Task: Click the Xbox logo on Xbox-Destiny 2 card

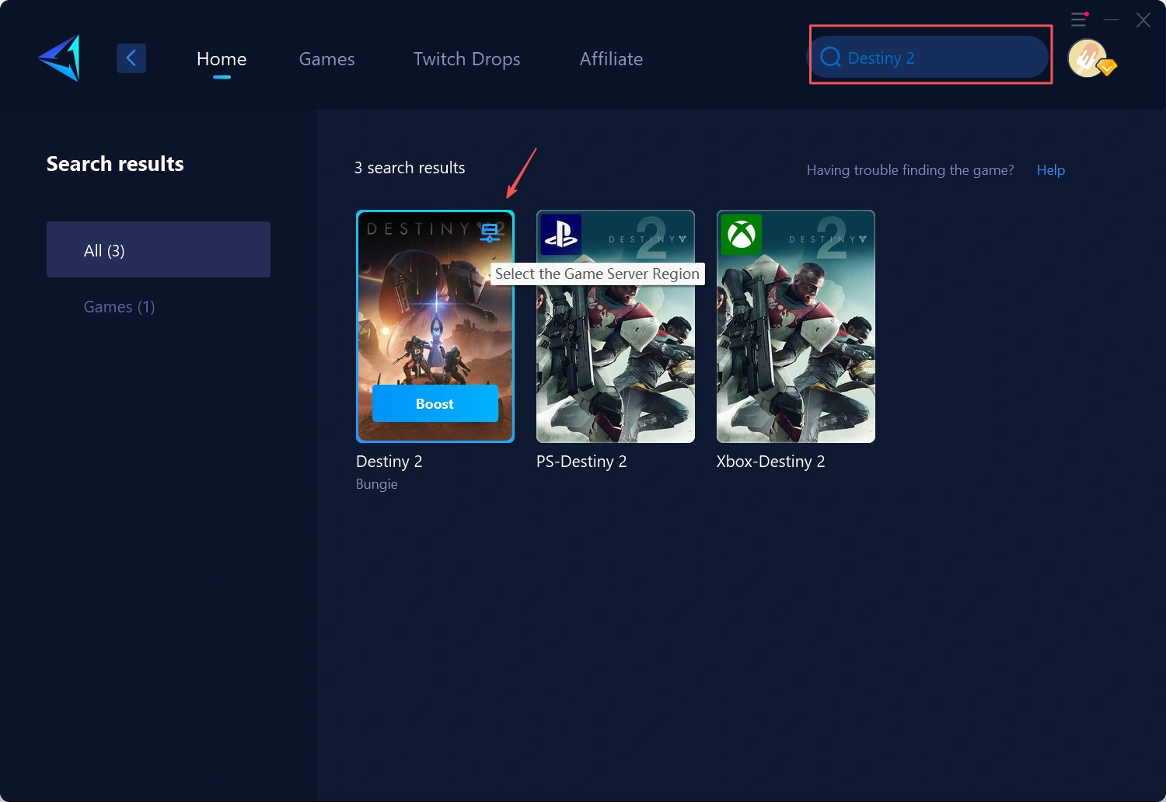Action: pos(741,235)
